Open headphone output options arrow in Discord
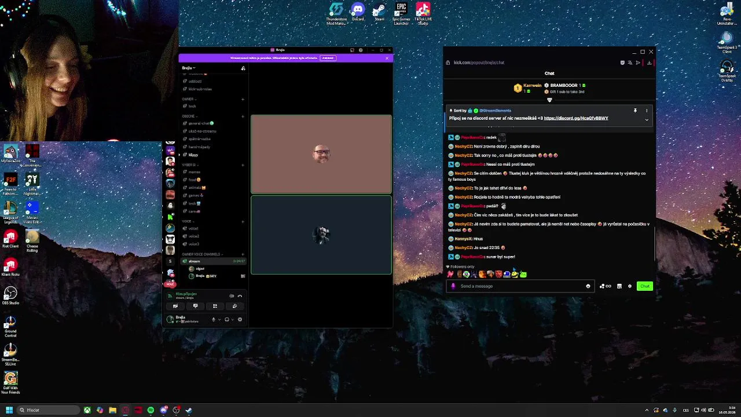 [x=233, y=320]
